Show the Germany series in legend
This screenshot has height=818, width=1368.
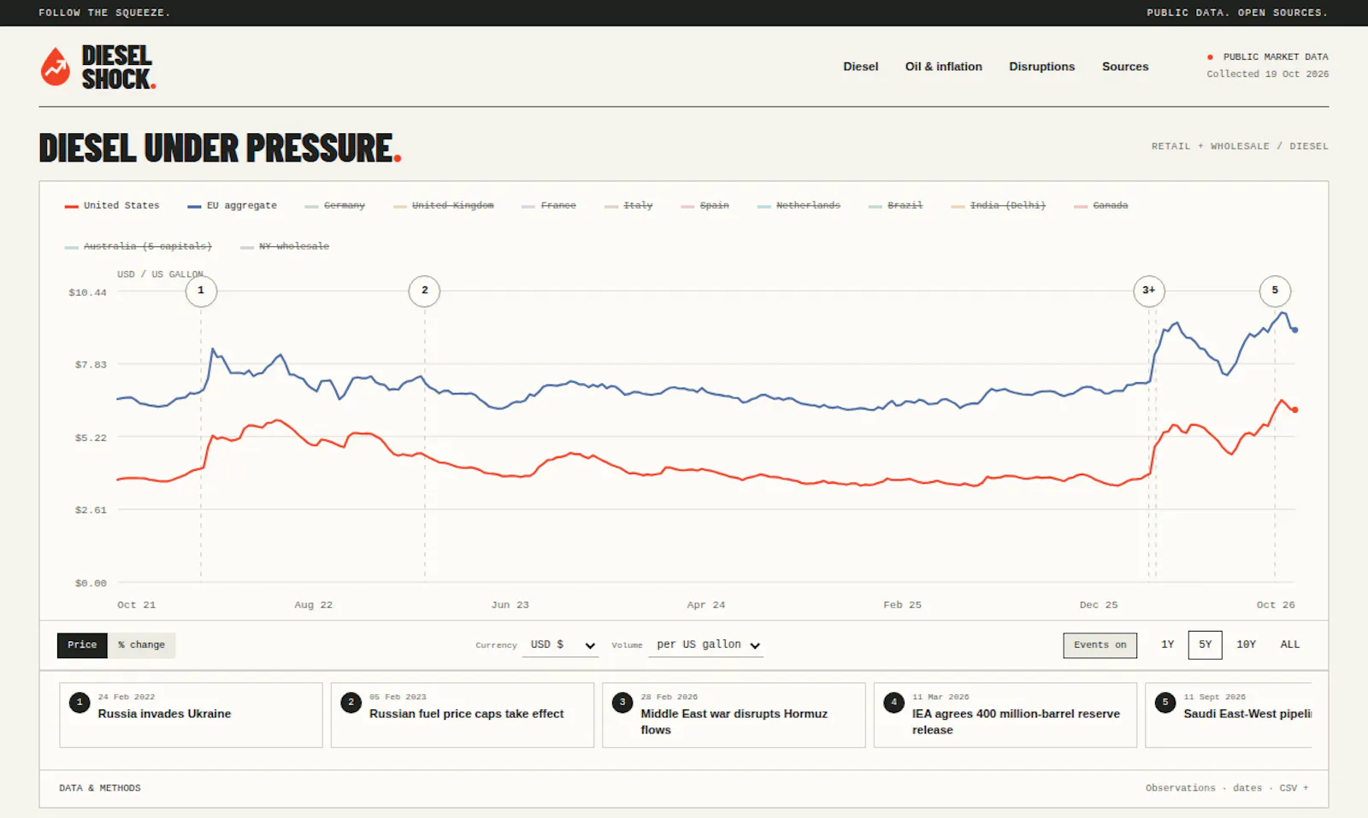pos(335,206)
